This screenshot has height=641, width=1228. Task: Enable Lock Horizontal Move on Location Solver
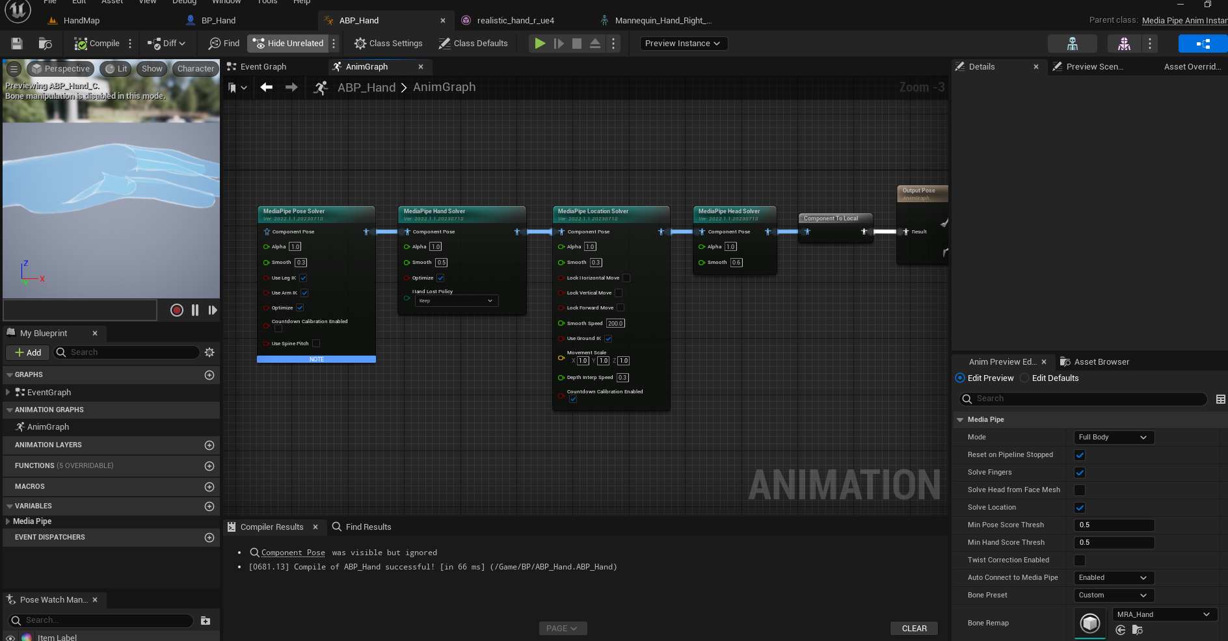626,278
